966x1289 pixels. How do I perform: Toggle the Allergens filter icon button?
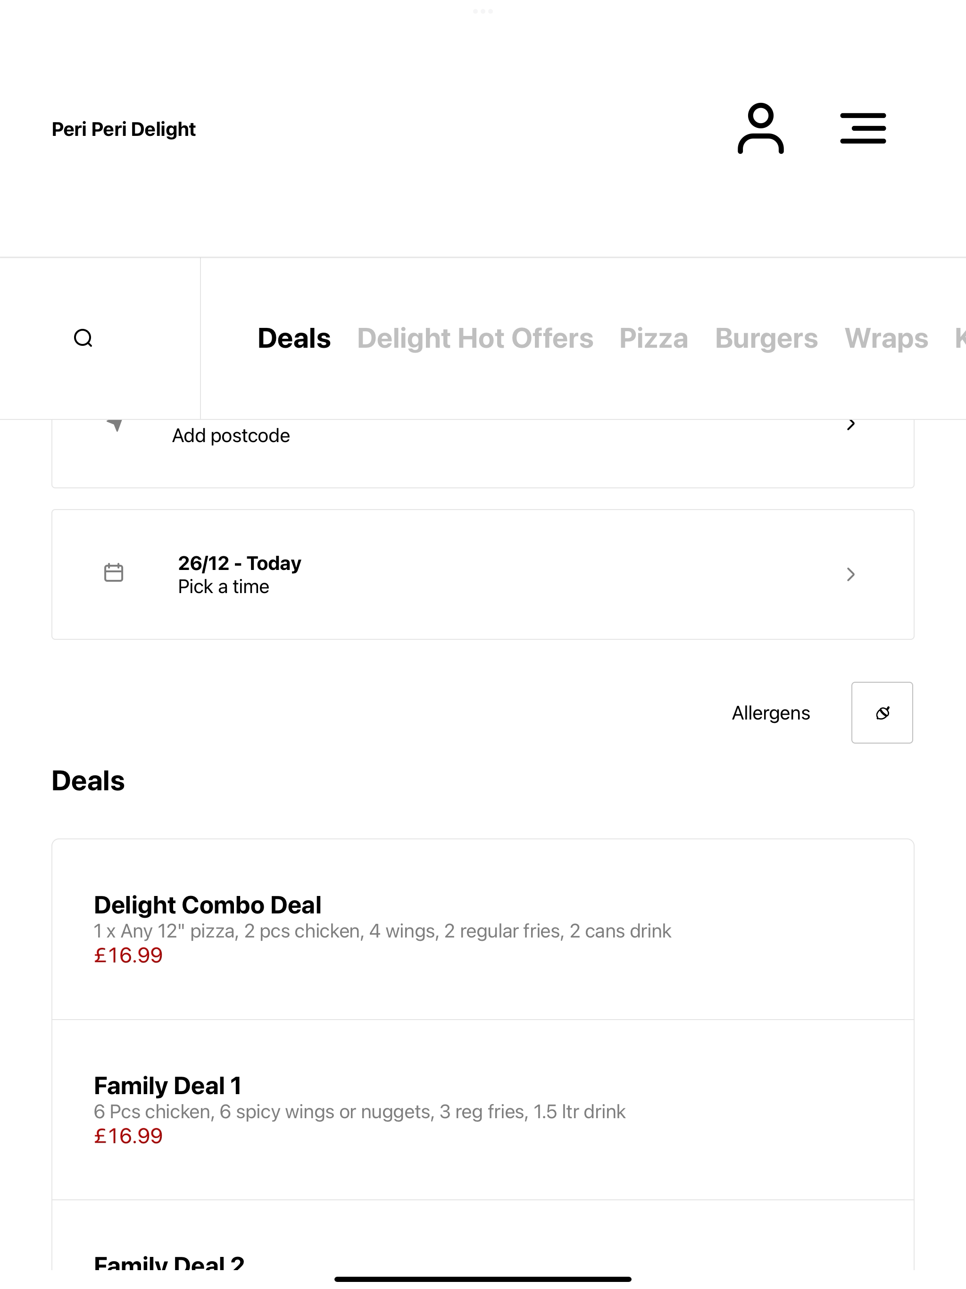point(882,713)
